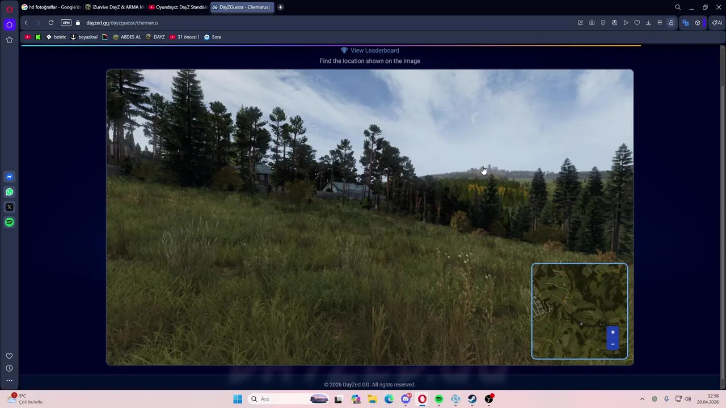
Task: Open the DAYZ bookmark
Action: 155,37
